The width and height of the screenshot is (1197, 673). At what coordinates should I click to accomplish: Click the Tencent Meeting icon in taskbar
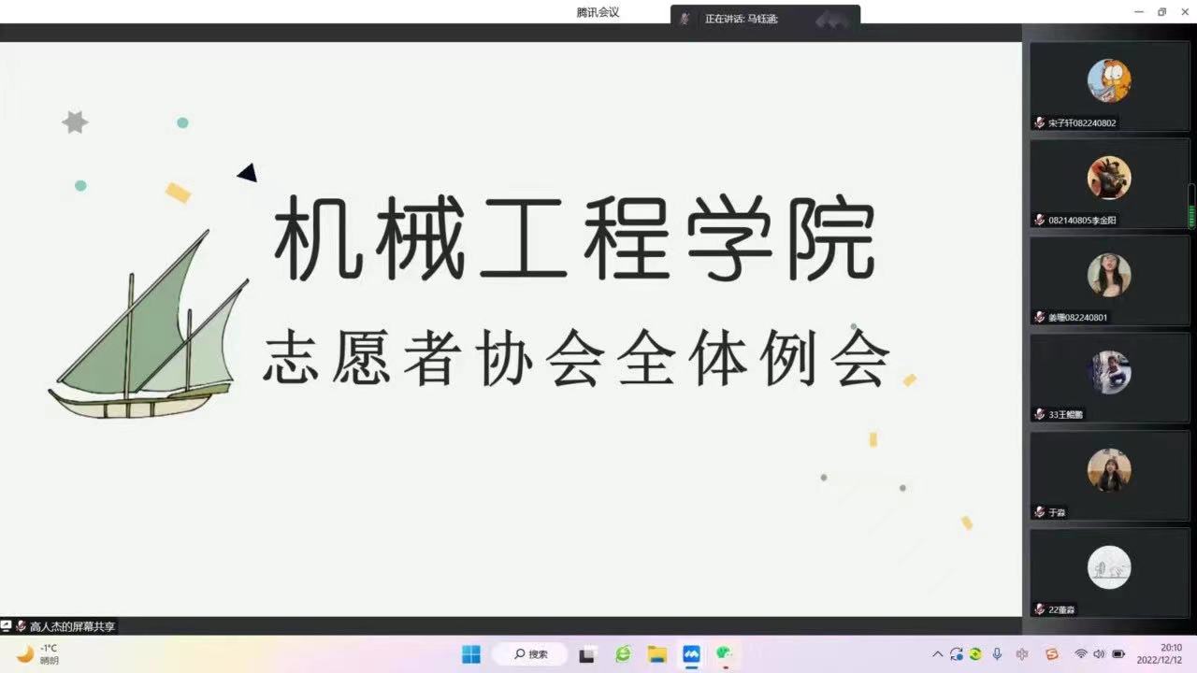[691, 654]
